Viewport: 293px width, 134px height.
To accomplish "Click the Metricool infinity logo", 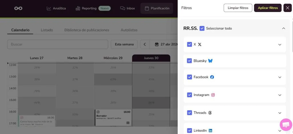I will click(x=18, y=8).
